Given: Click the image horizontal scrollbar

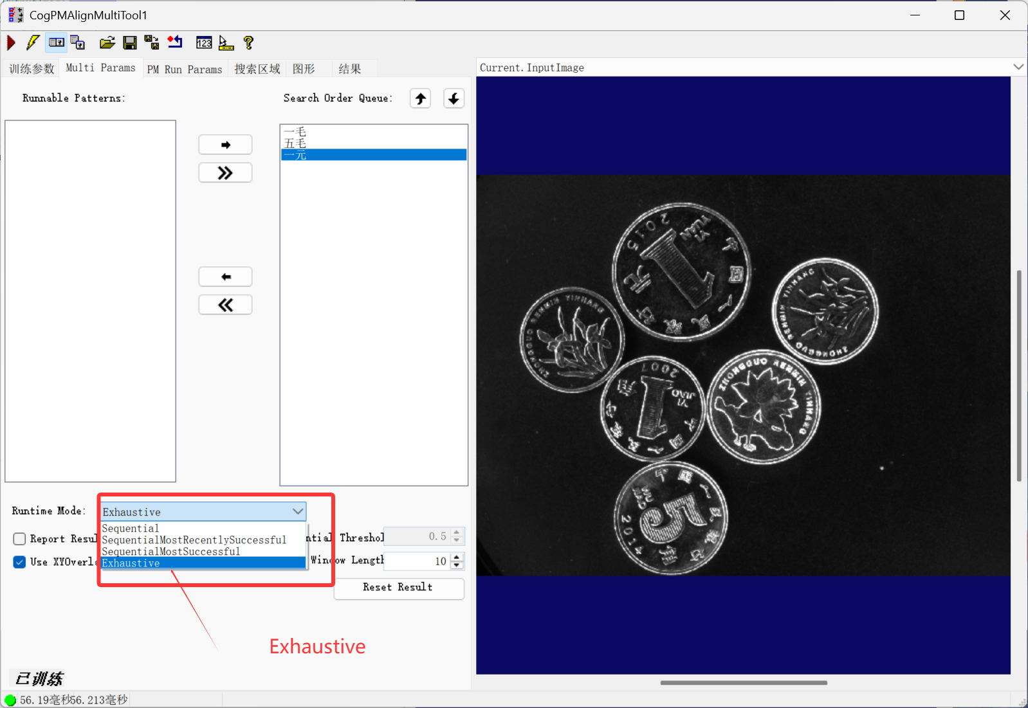Looking at the screenshot, I should [744, 683].
